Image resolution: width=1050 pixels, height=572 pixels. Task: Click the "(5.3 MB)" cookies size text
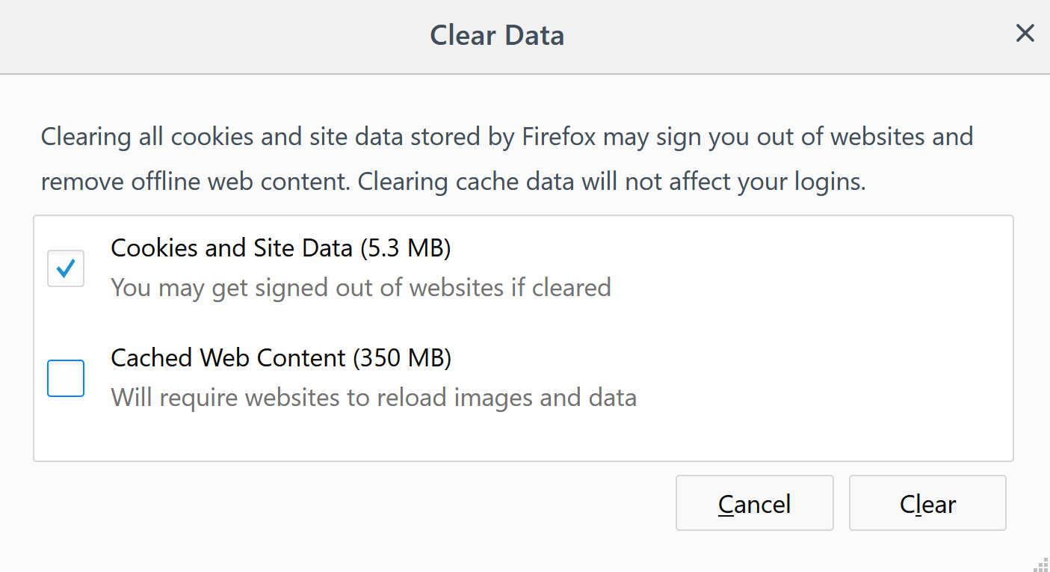tap(406, 248)
